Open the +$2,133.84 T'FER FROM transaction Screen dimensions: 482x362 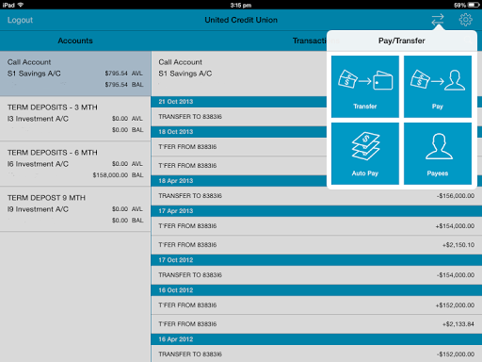point(316,324)
